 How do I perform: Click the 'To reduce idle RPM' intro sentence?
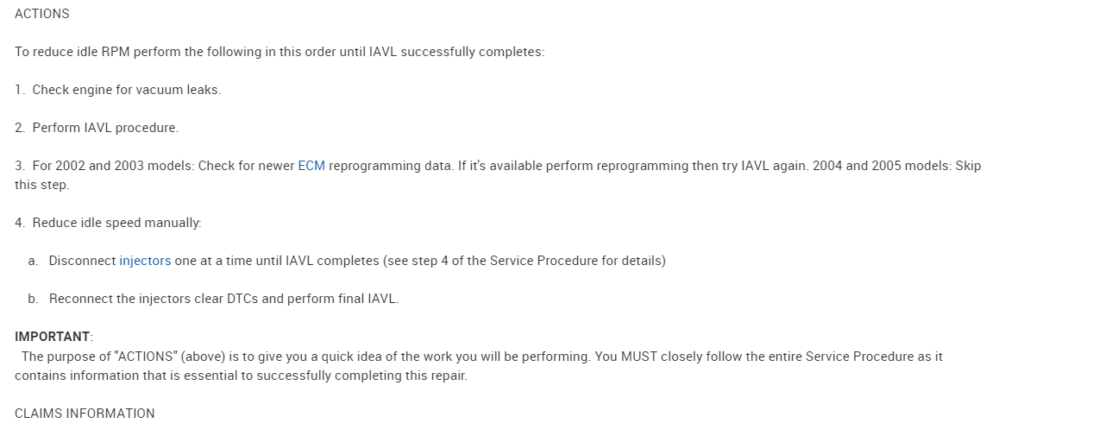280,52
